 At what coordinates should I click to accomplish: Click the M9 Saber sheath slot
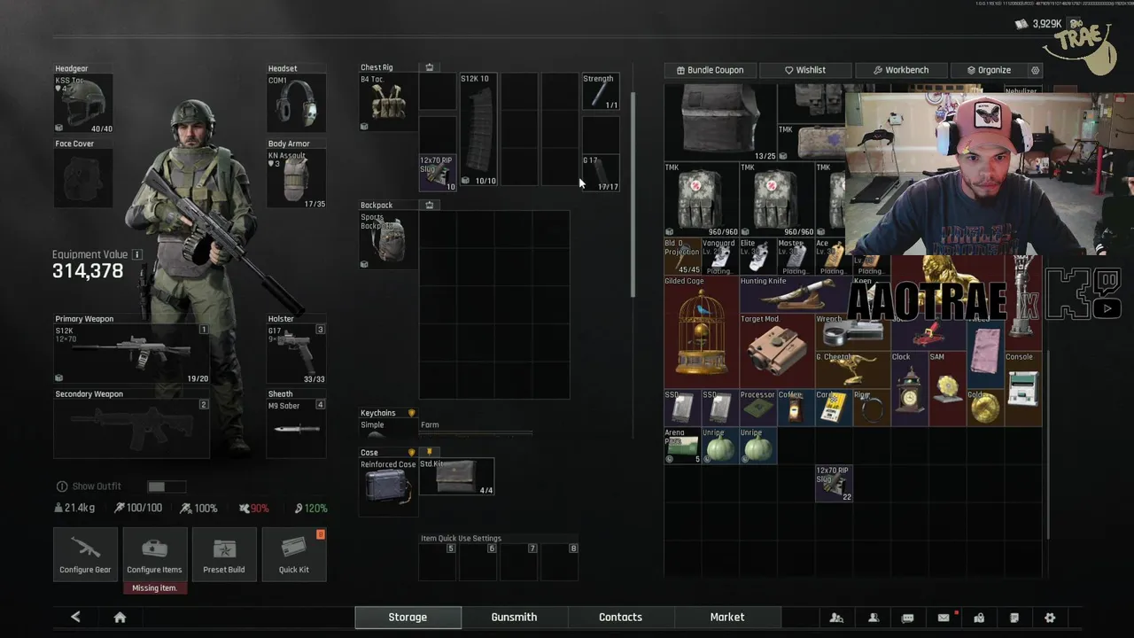pyautogui.click(x=297, y=429)
